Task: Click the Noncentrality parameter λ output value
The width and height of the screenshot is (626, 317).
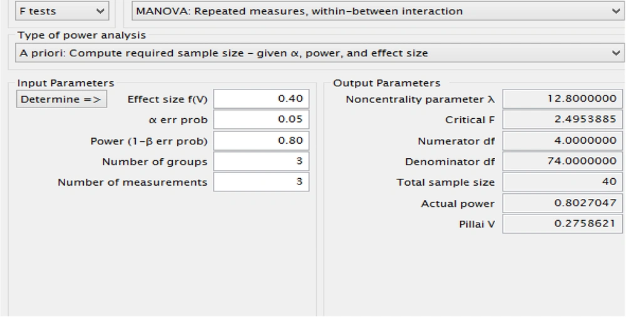Action: [x=563, y=99]
